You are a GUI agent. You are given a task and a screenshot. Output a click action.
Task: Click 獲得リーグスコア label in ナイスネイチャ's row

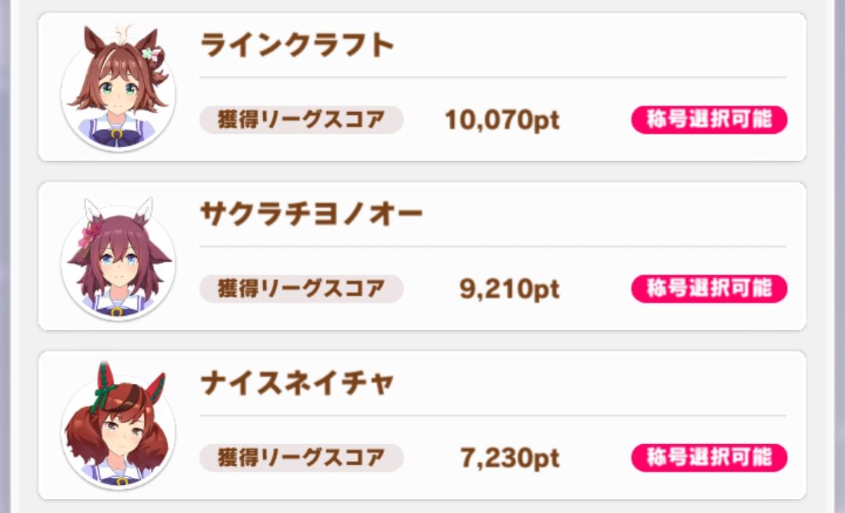pos(301,457)
